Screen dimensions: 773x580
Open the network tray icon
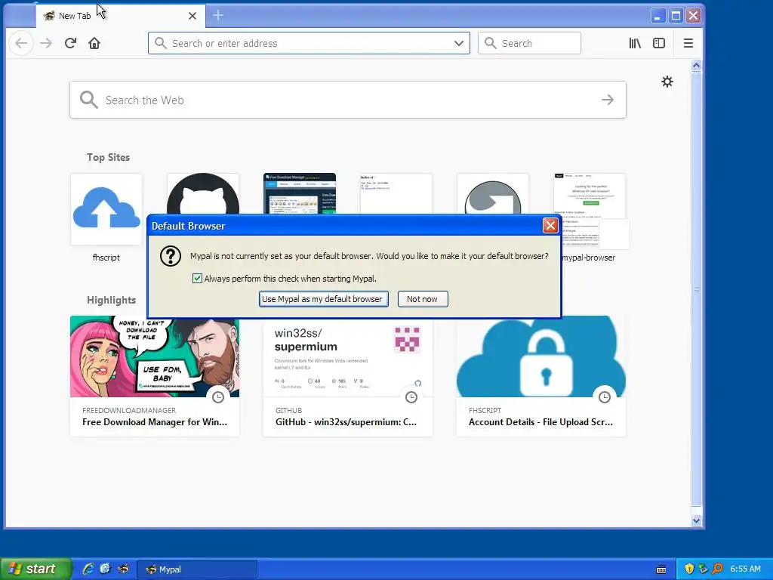pos(703,569)
